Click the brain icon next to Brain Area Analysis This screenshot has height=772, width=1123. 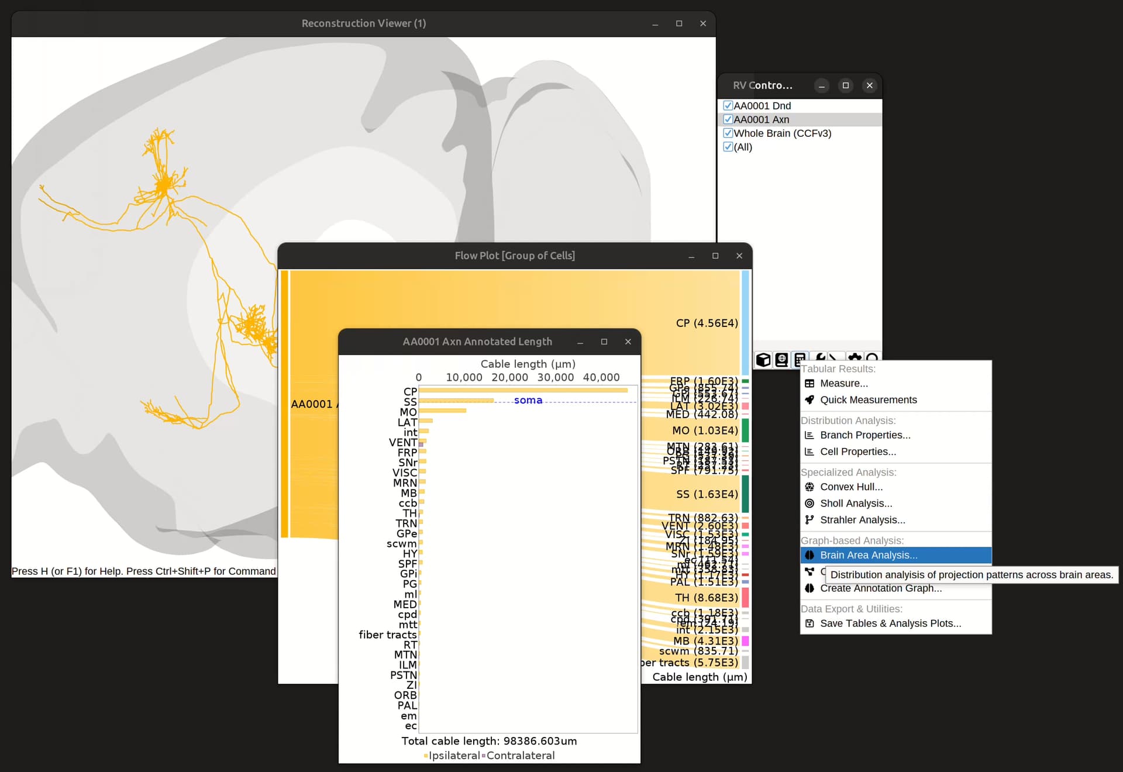[809, 555]
